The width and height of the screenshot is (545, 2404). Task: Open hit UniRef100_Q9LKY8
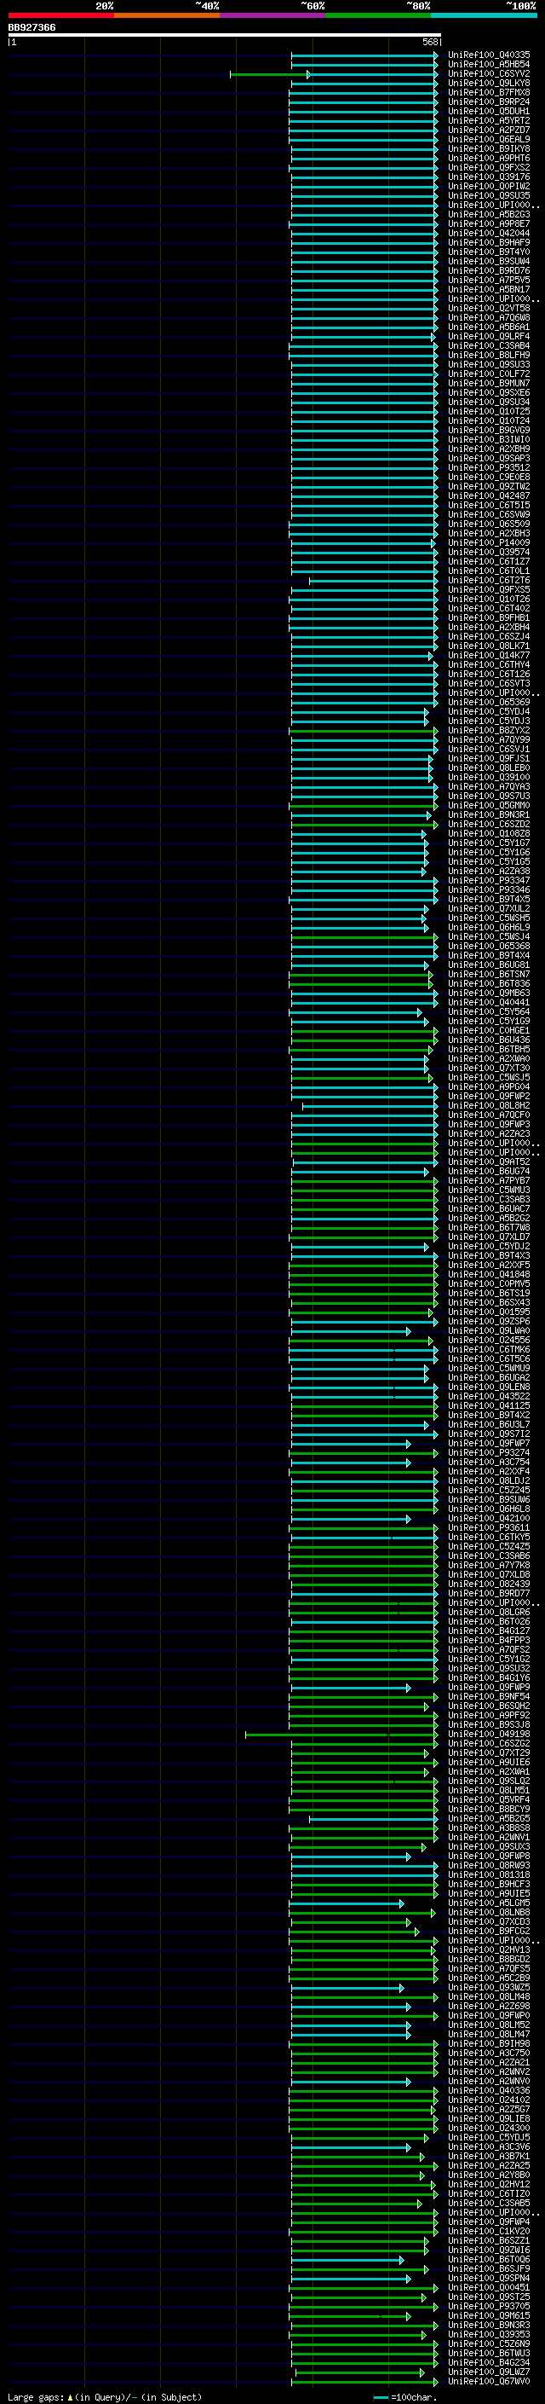click(x=489, y=83)
